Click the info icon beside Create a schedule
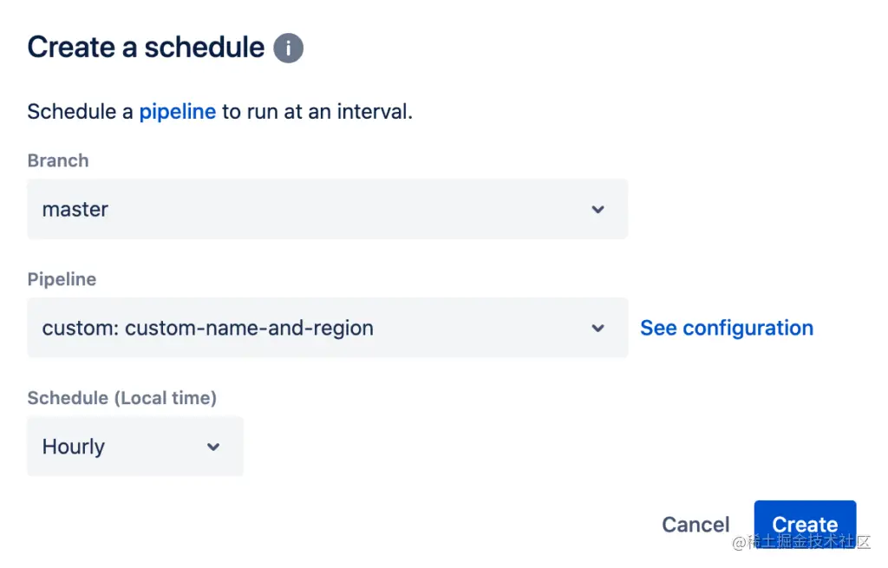 [x=288, y=48]
